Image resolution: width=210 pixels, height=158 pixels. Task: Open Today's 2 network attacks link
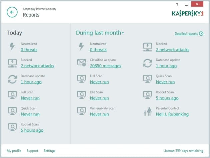(x=37, y=66)
